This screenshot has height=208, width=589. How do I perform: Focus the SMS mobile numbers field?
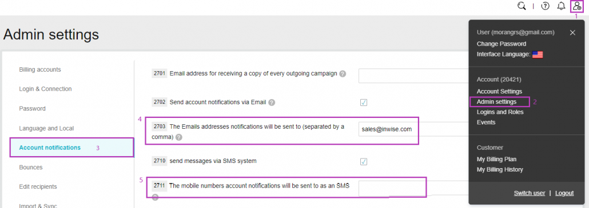413,189
